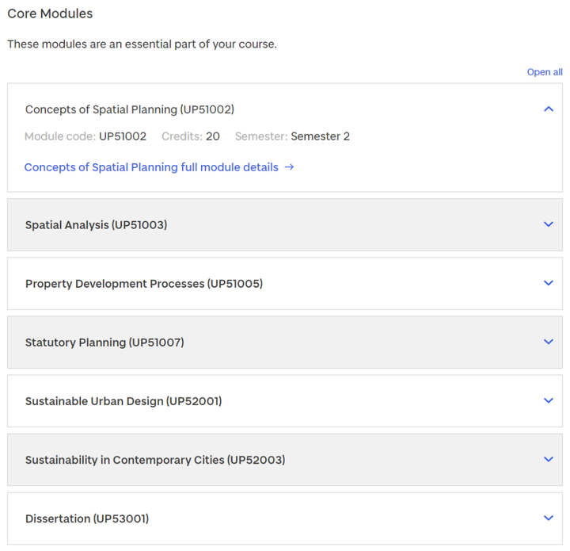This screenshot has height=551, width=570.
Task: Click the Open all link
Action: coord(545,72)
